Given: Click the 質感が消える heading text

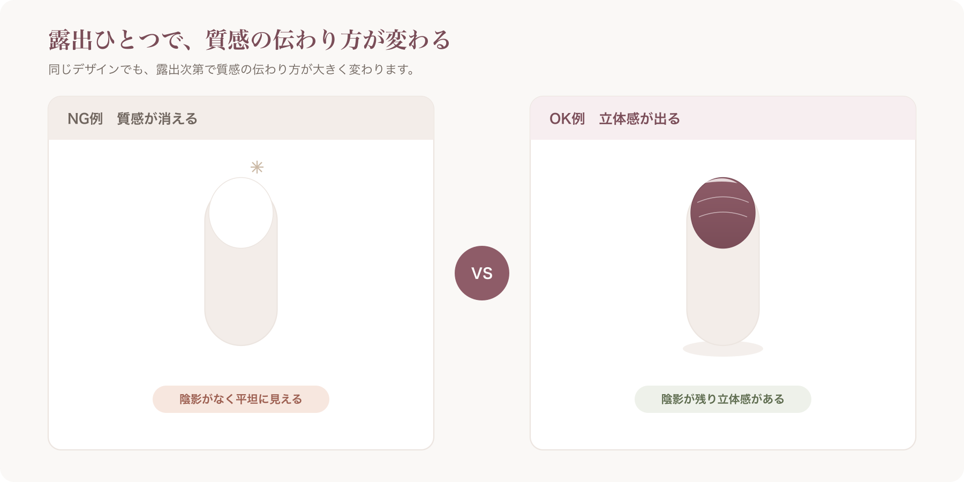Looking at the screenshot, I should (157, 118).
